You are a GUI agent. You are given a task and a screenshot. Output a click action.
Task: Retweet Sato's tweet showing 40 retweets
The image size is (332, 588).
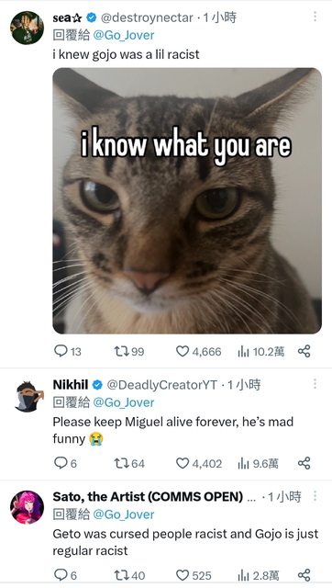pyautogui.click(x=129, y=575)
